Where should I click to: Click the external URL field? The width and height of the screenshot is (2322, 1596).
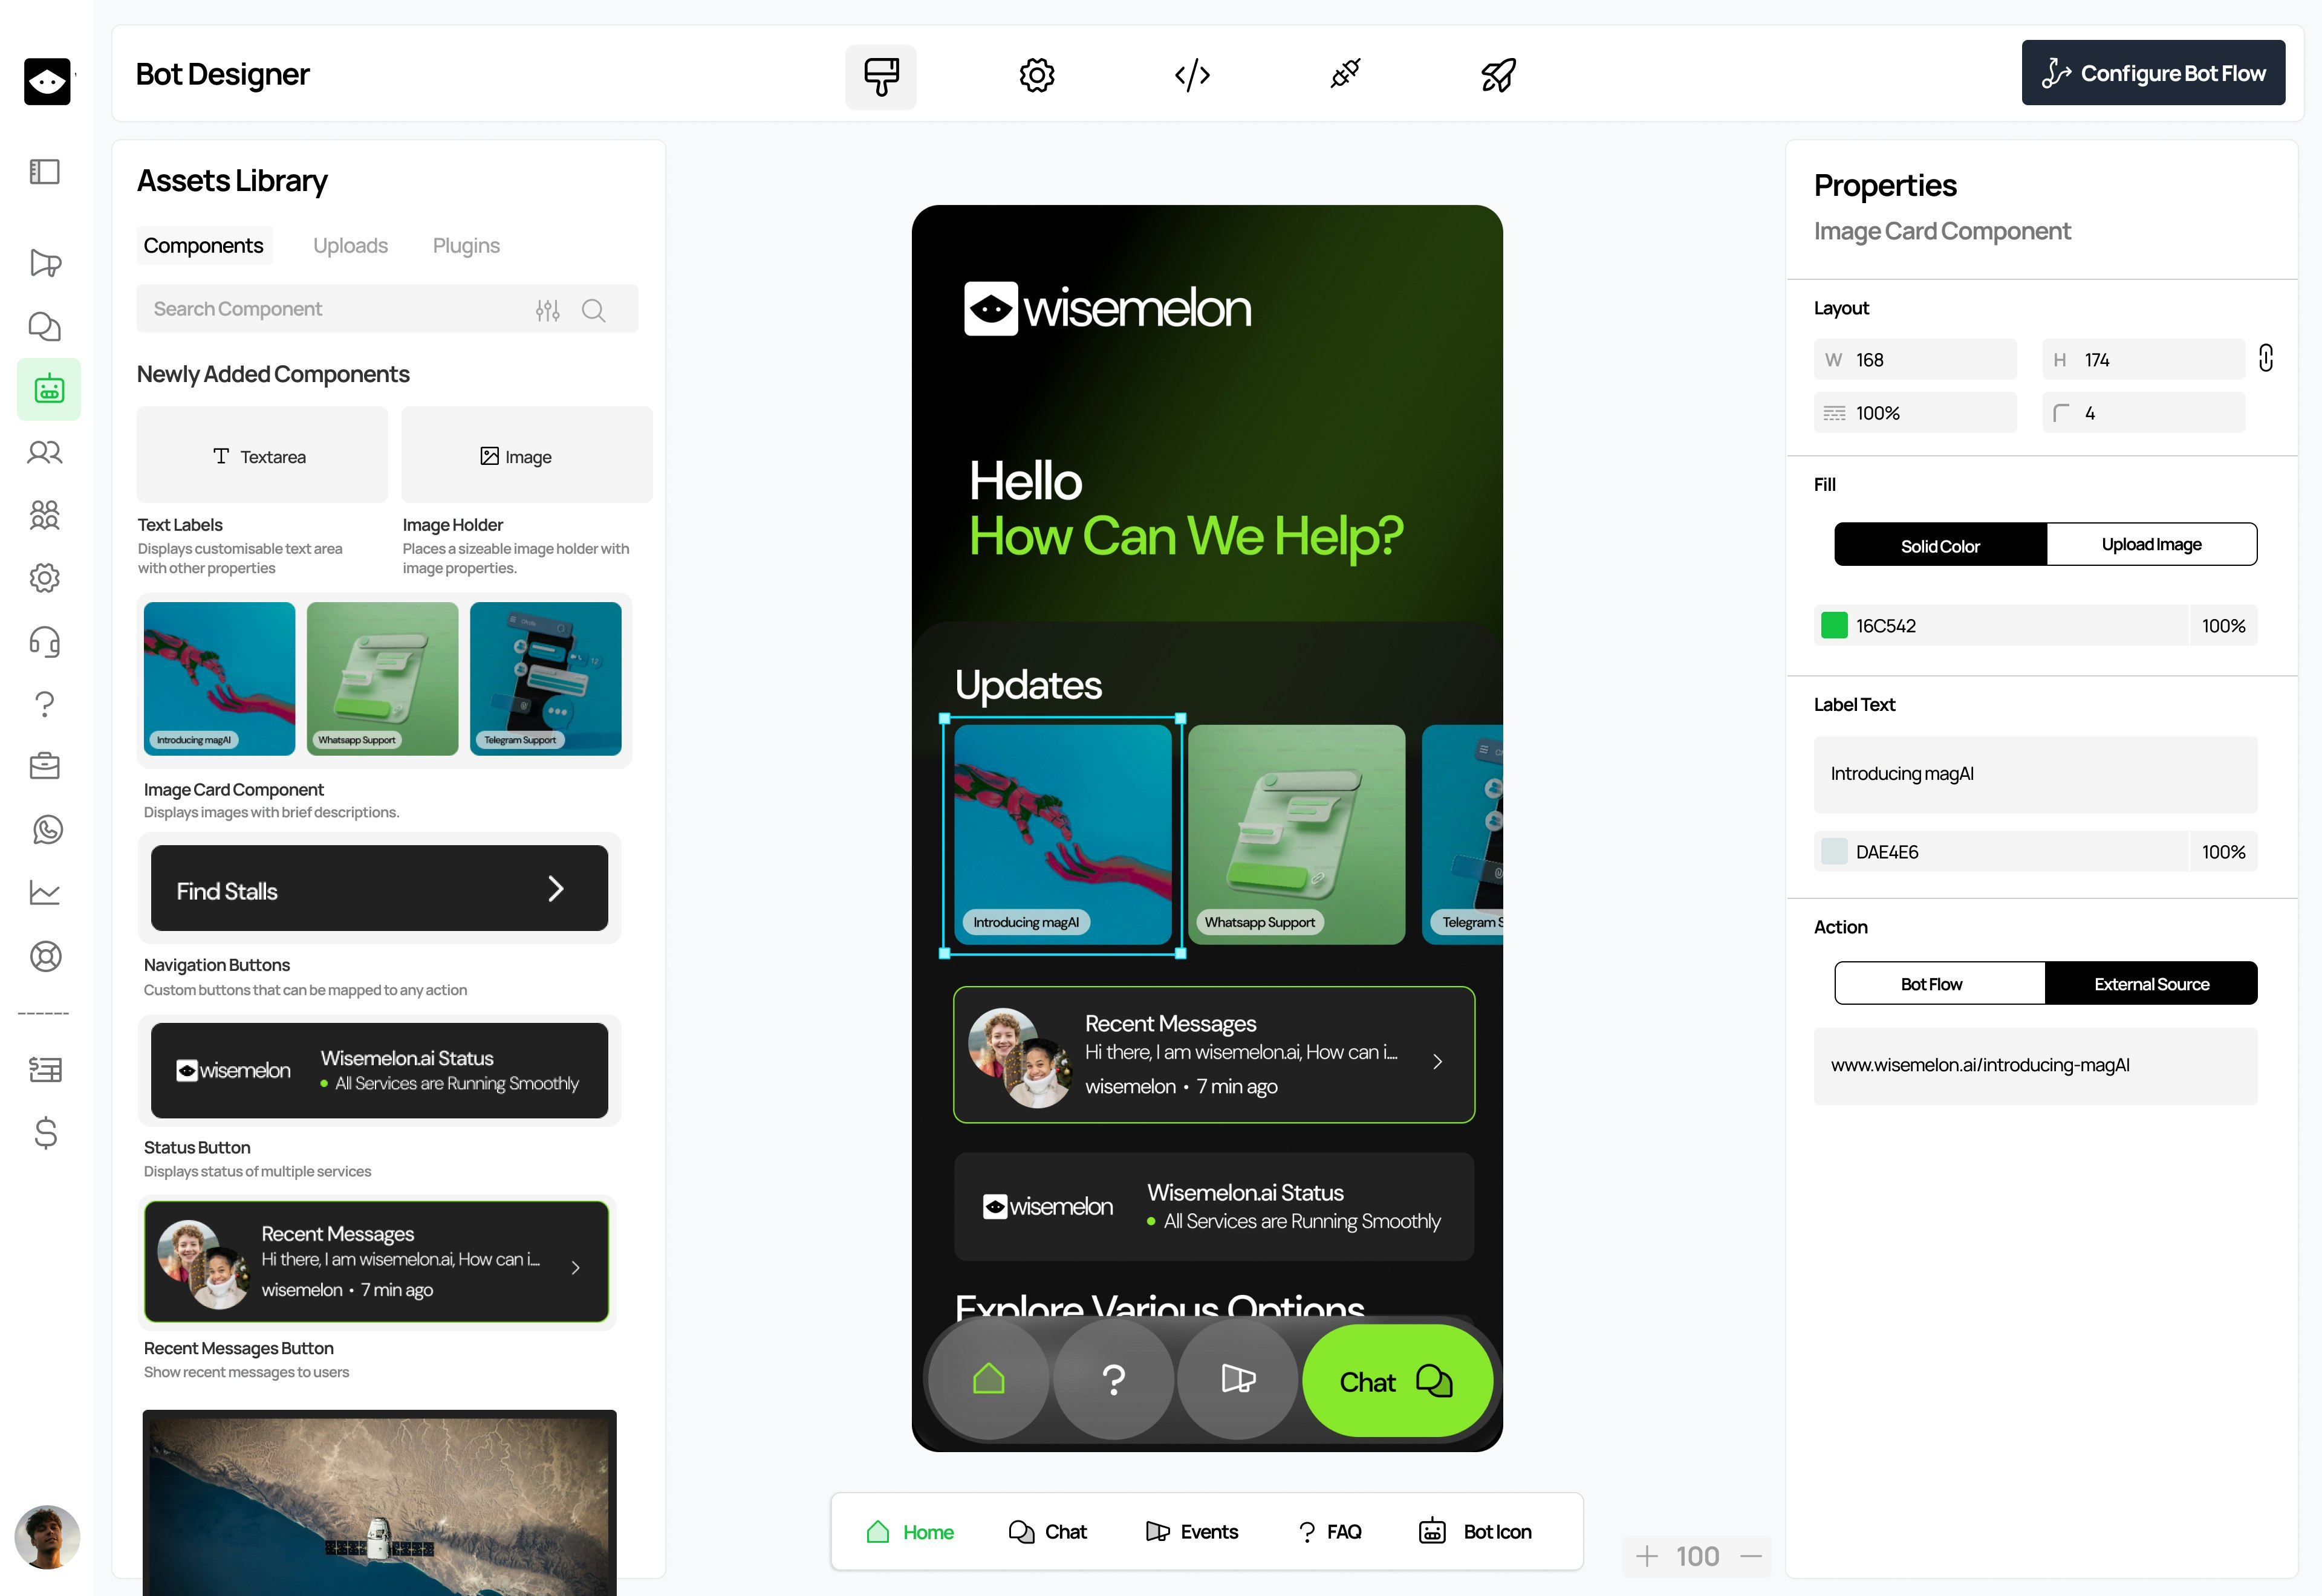coord(2035,1066)
